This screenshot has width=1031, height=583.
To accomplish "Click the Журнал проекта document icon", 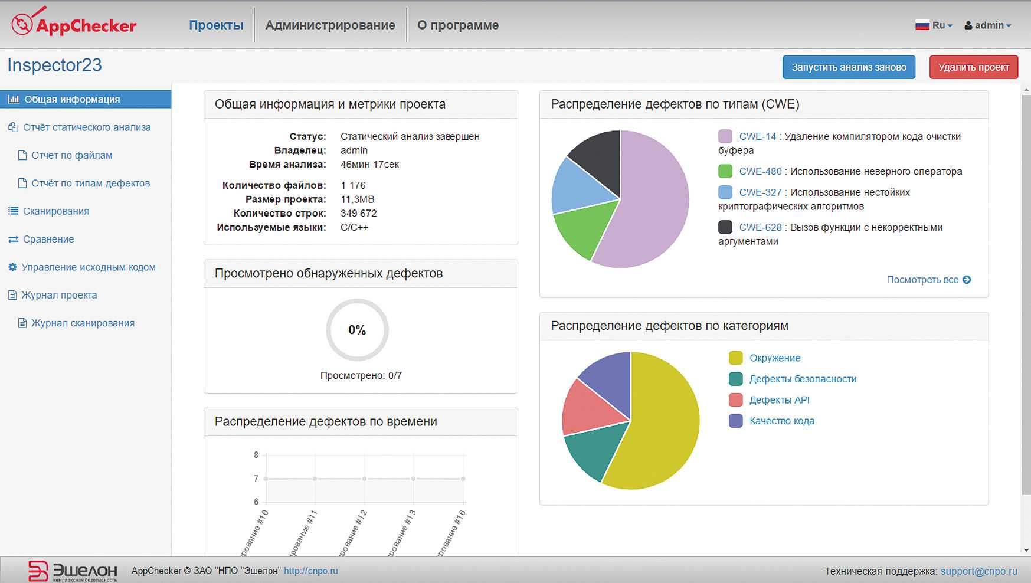I will tap(12, 295).
